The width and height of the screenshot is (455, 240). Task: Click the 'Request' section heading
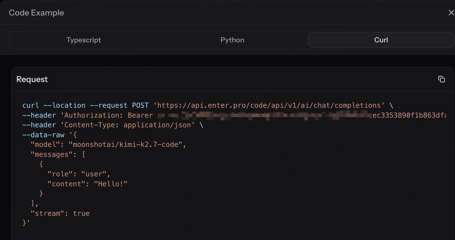click(x=32, y=79)
